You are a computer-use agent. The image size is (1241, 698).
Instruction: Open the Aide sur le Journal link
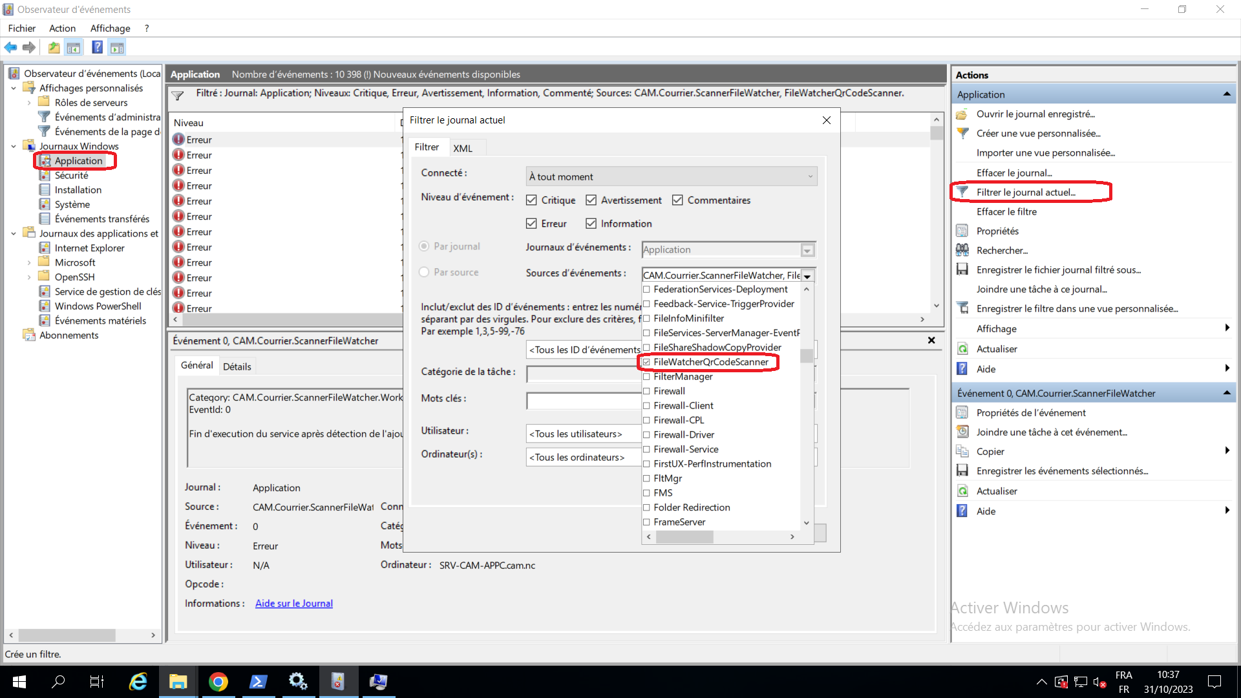pyautogui.click(x=293, y=603)
